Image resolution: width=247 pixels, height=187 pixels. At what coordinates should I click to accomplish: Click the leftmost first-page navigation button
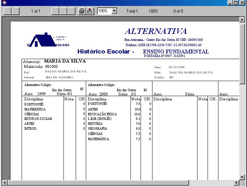click(7, 11)
